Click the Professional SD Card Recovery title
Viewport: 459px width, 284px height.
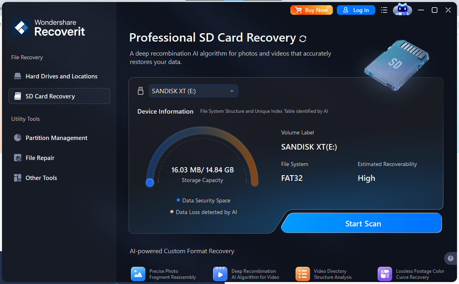coord(213,38)
